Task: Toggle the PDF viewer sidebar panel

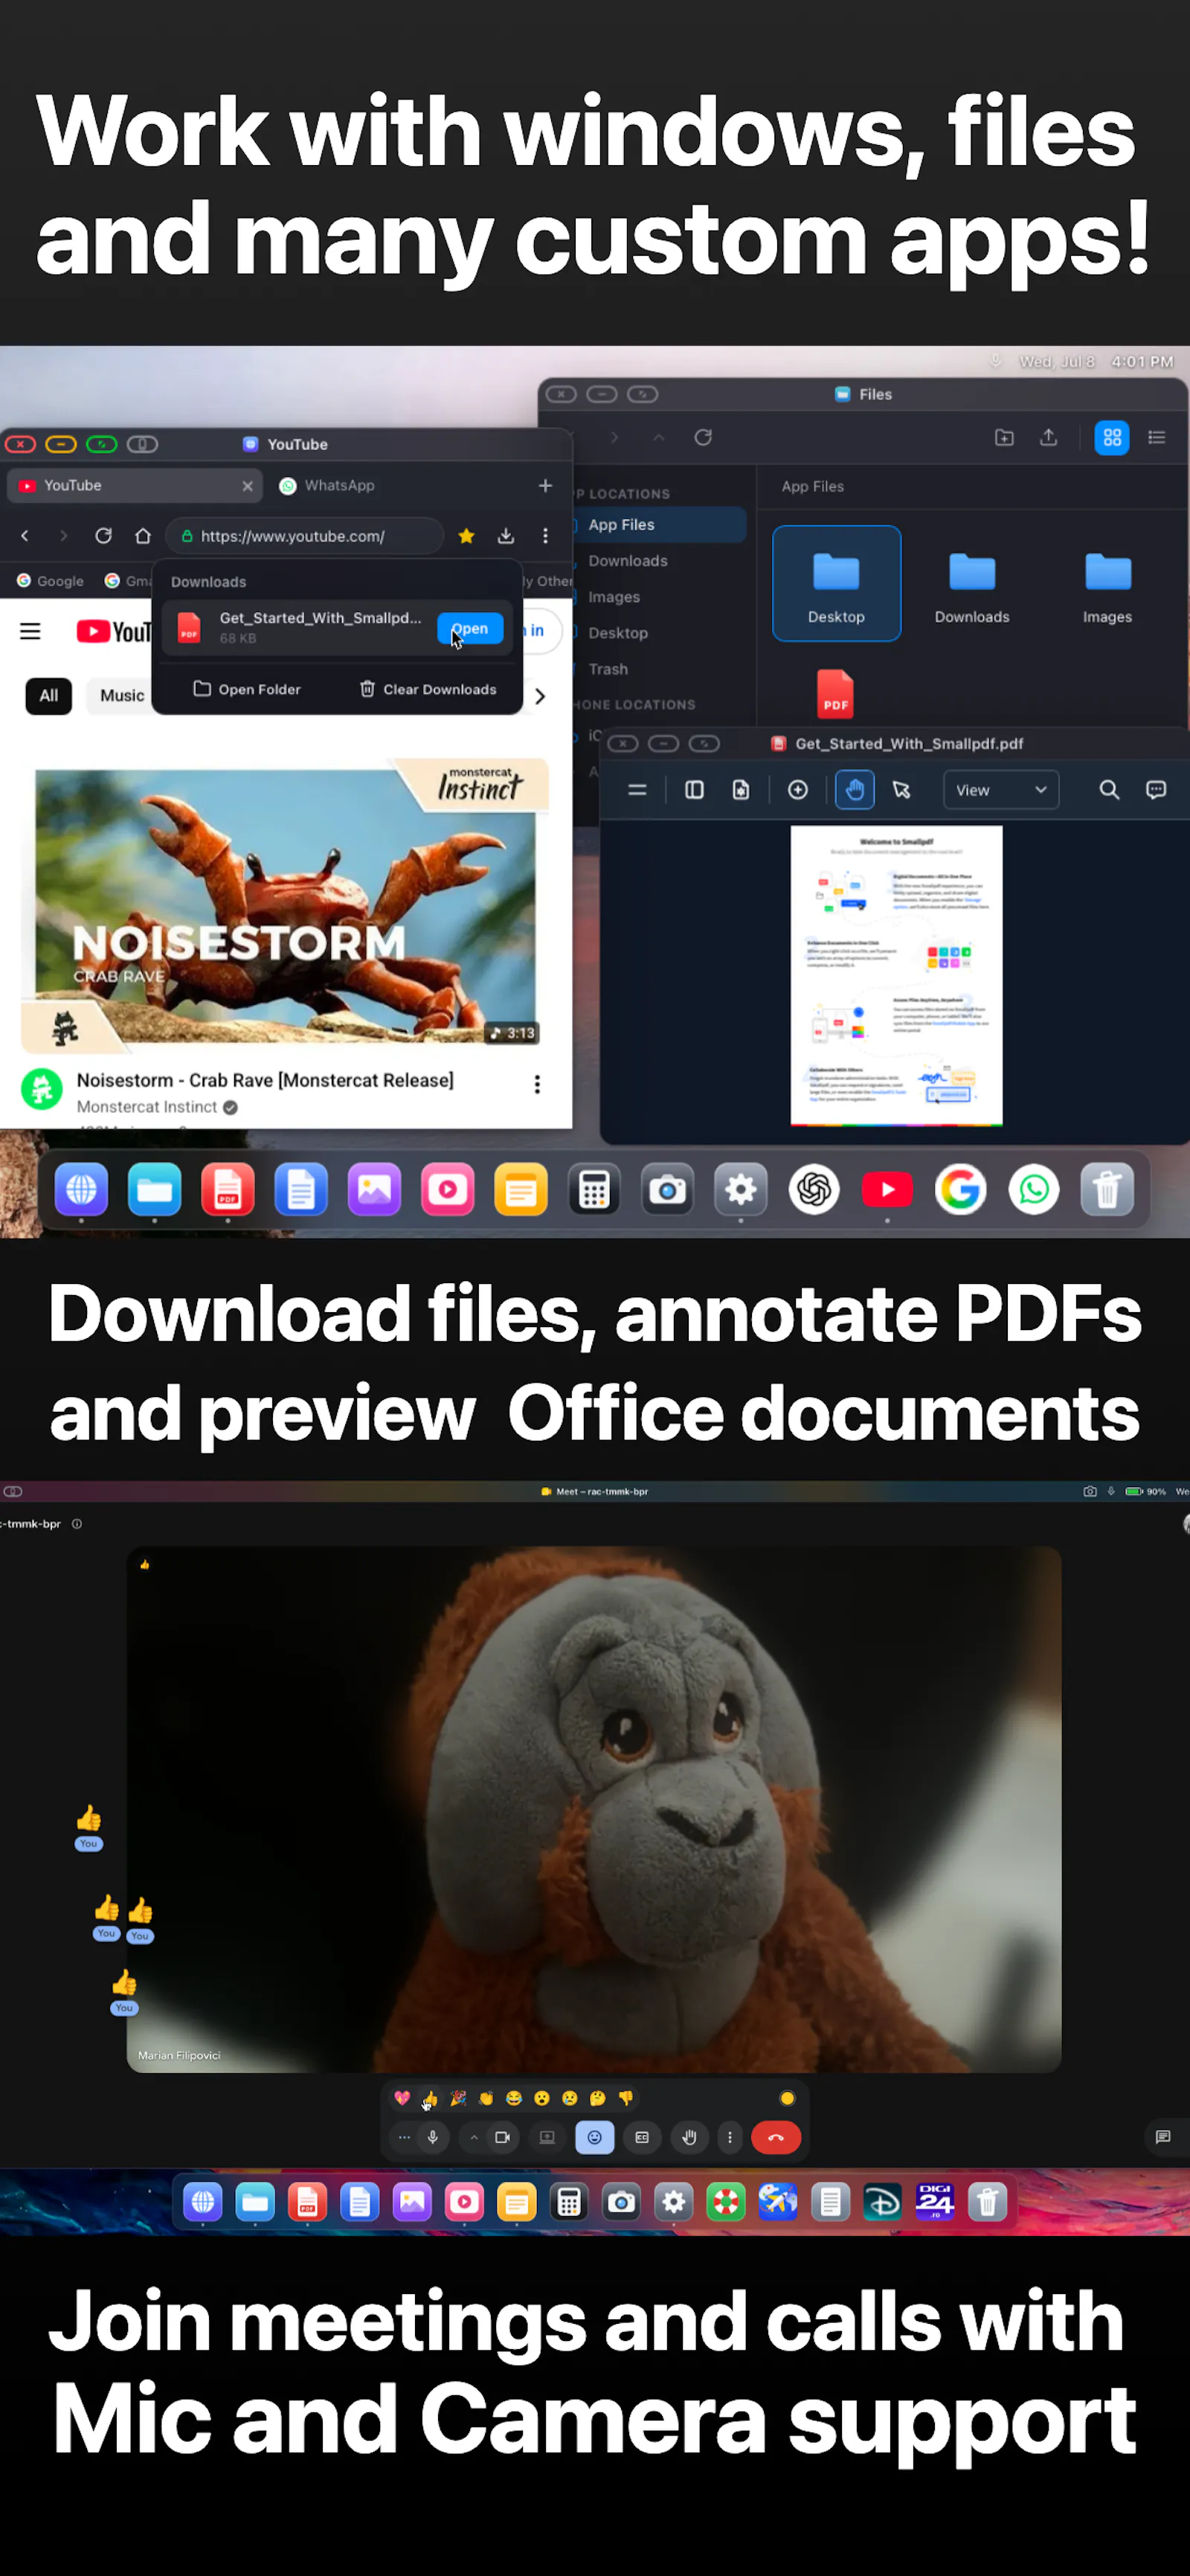Action: [694, 790]
